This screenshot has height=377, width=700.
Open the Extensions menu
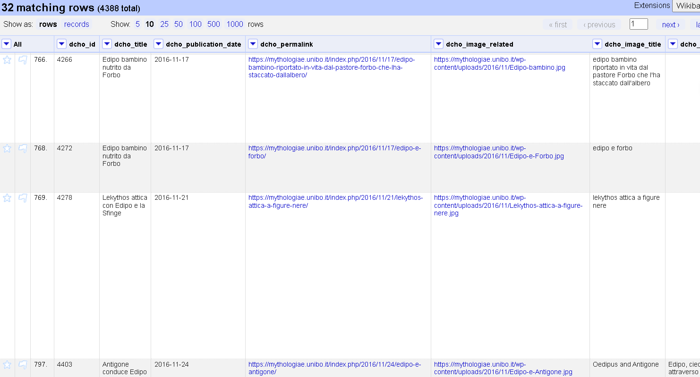652,6
